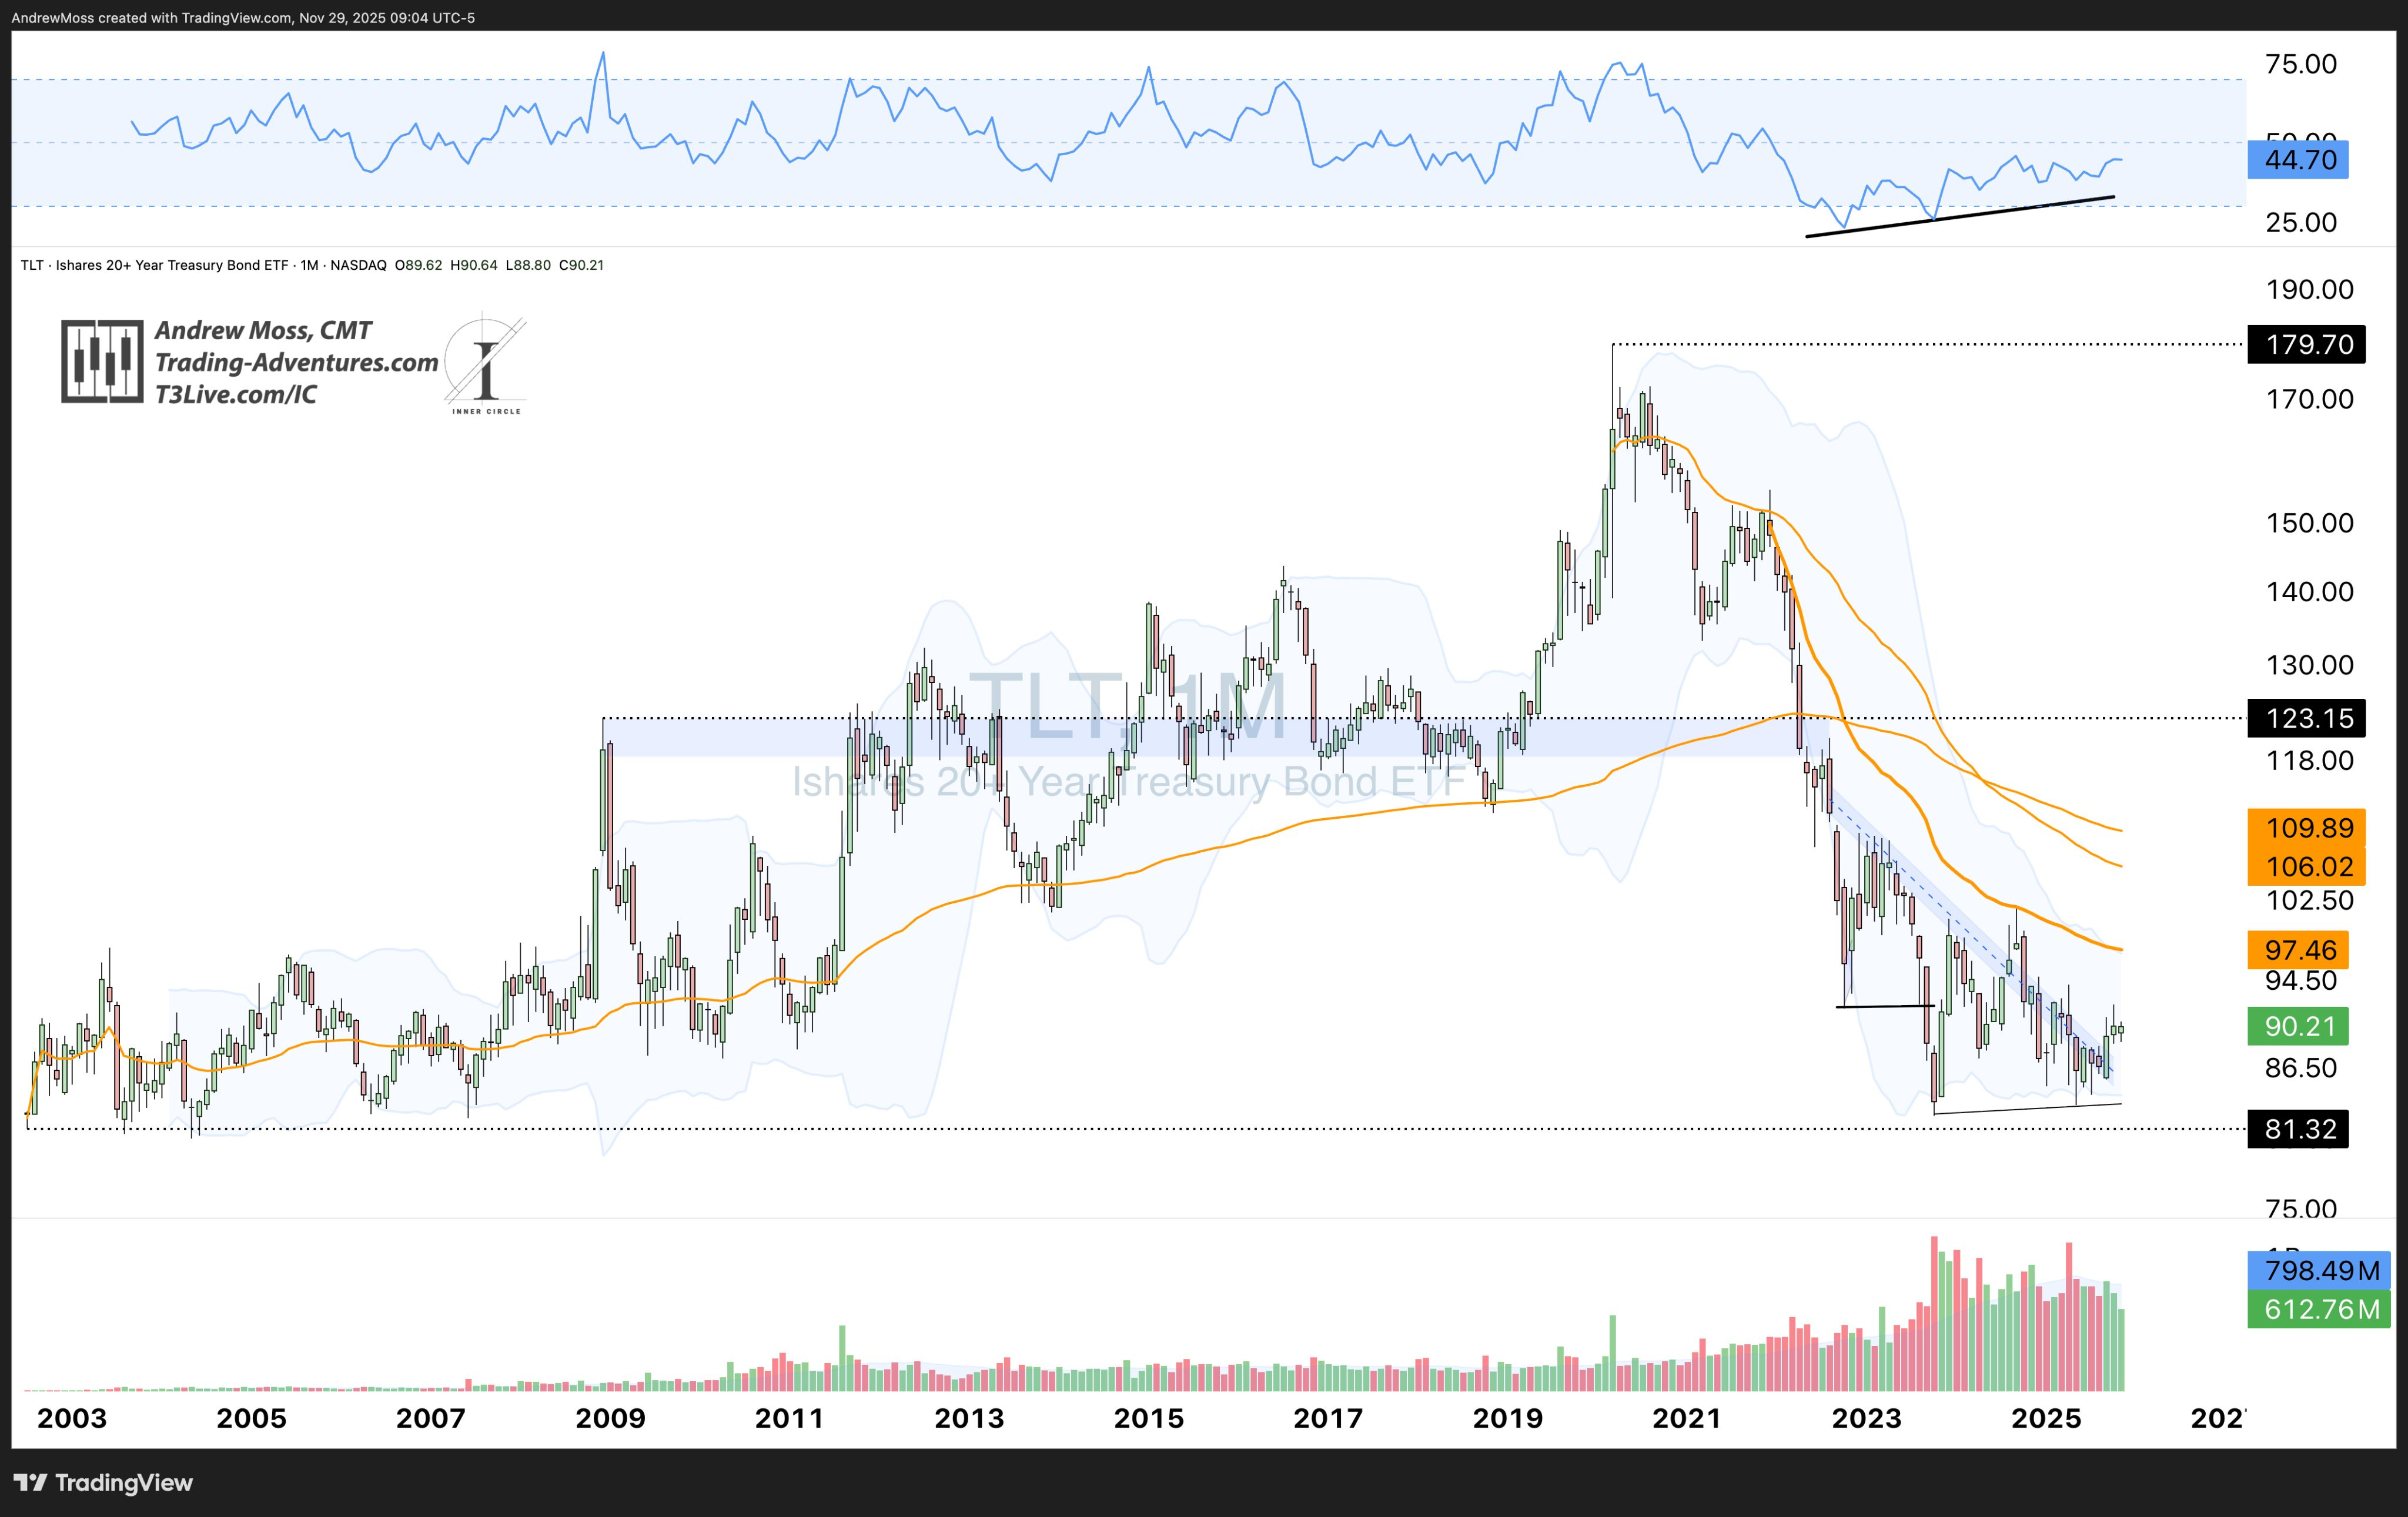The width and height of the screenshot is (2408, 1517).
Task: Click the candlestick logo beside Andrew Moss
Action: (x=102, y=361)
